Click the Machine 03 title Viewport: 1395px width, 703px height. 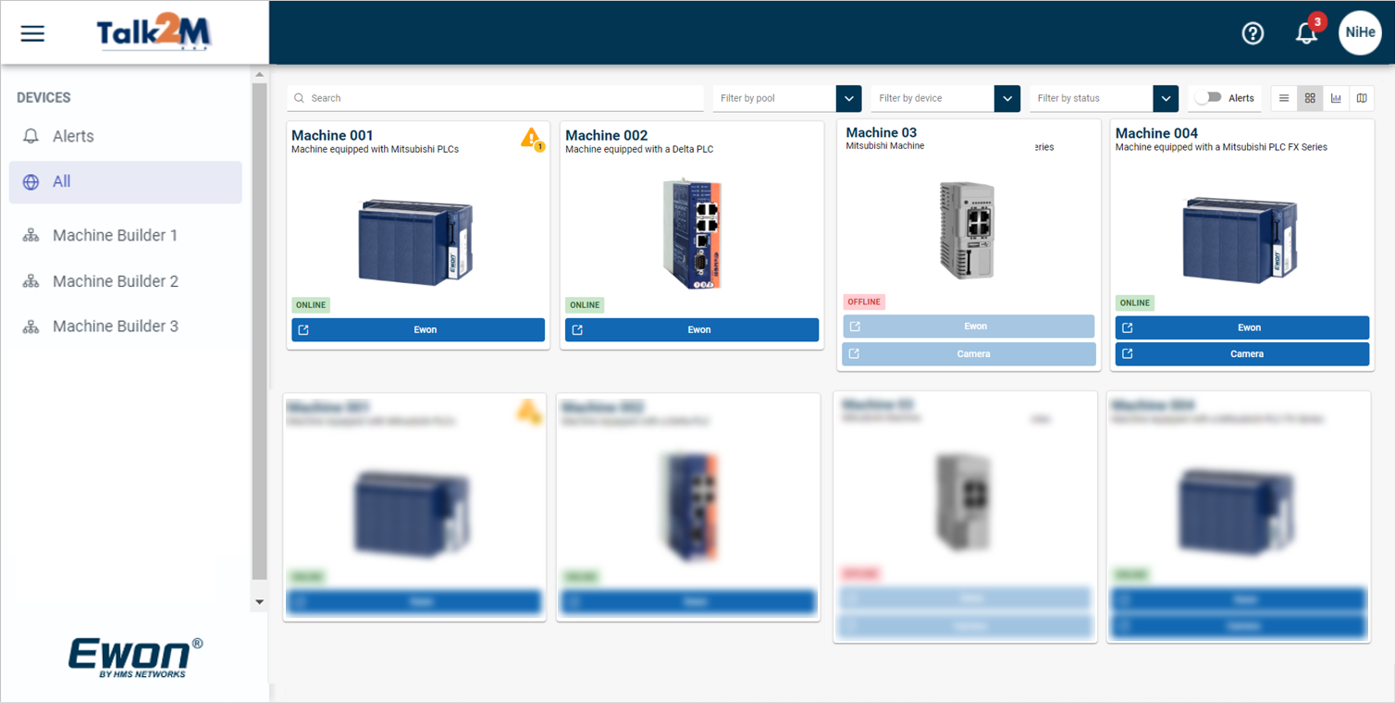tap(882, 133)
